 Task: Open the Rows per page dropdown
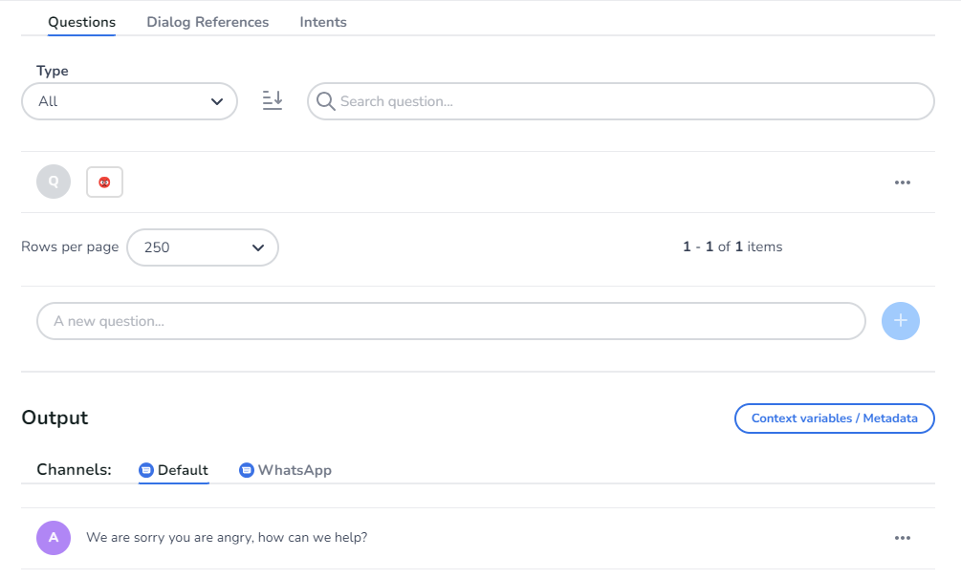coord(202,247)
